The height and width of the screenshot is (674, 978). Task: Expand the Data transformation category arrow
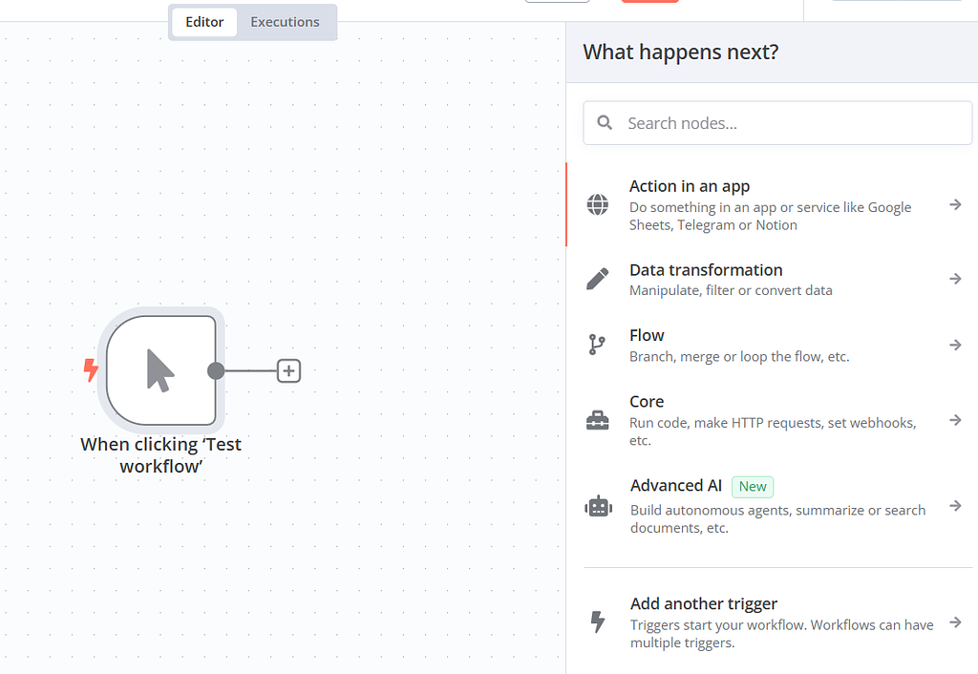coord(955,279)
